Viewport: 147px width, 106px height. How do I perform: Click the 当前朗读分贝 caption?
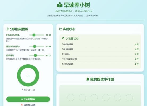coord(28,90)
